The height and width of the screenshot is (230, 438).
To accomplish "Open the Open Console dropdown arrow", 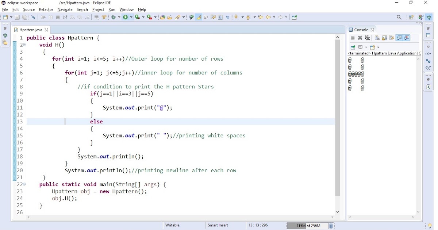I will (x=378, y=47).
